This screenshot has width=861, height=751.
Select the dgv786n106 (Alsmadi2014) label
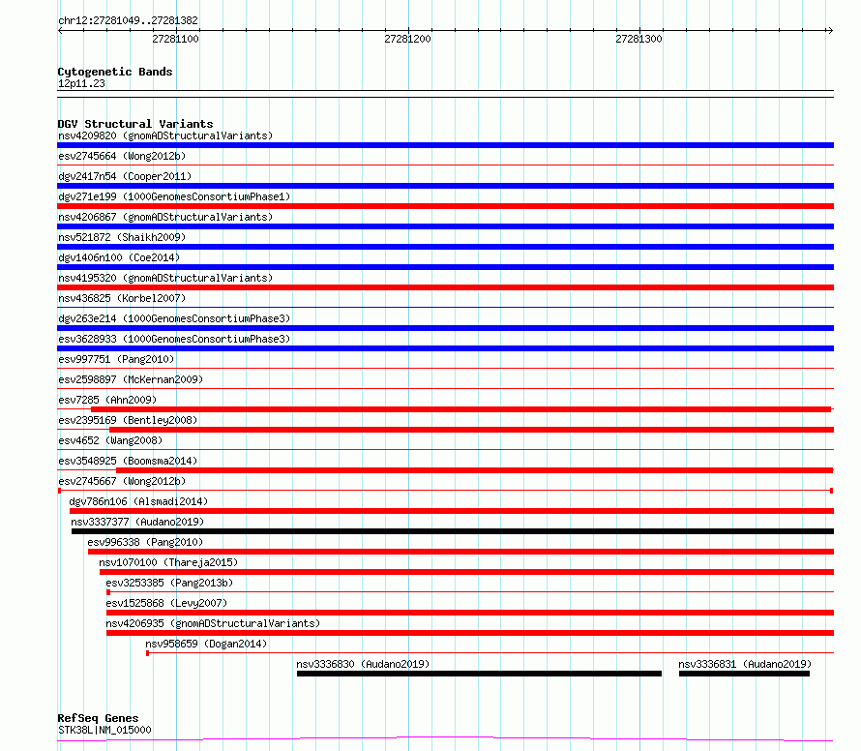point(138,501)
